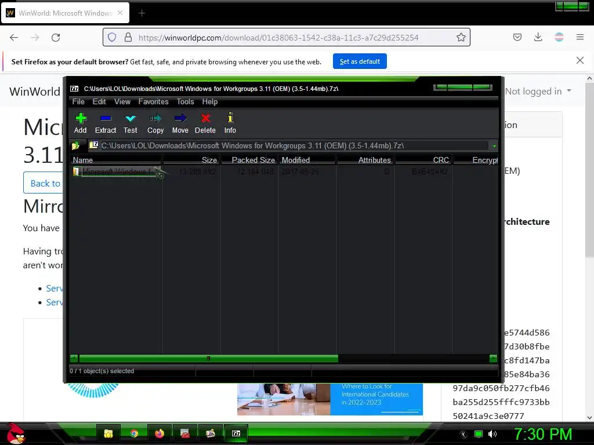Sort by the Name column header
Image resolution: width=594 pixels, height=445 pixels.
point(116,160)
